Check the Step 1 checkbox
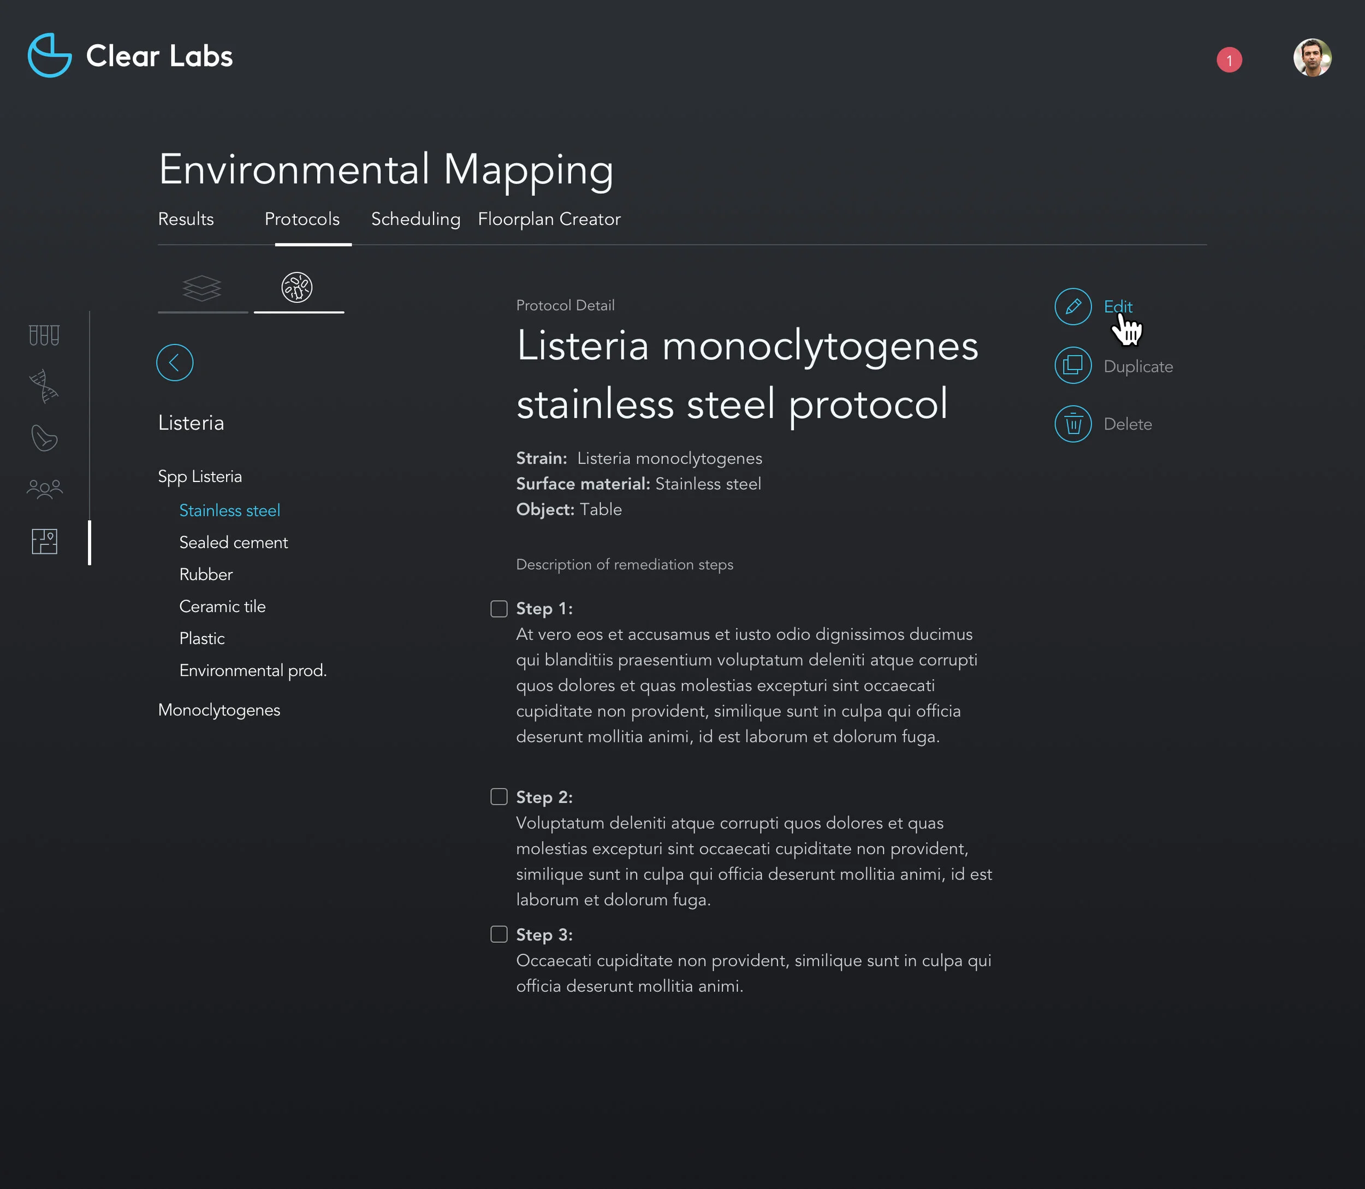Viewport: 1365px width, 1189px height. coord(499,609)
